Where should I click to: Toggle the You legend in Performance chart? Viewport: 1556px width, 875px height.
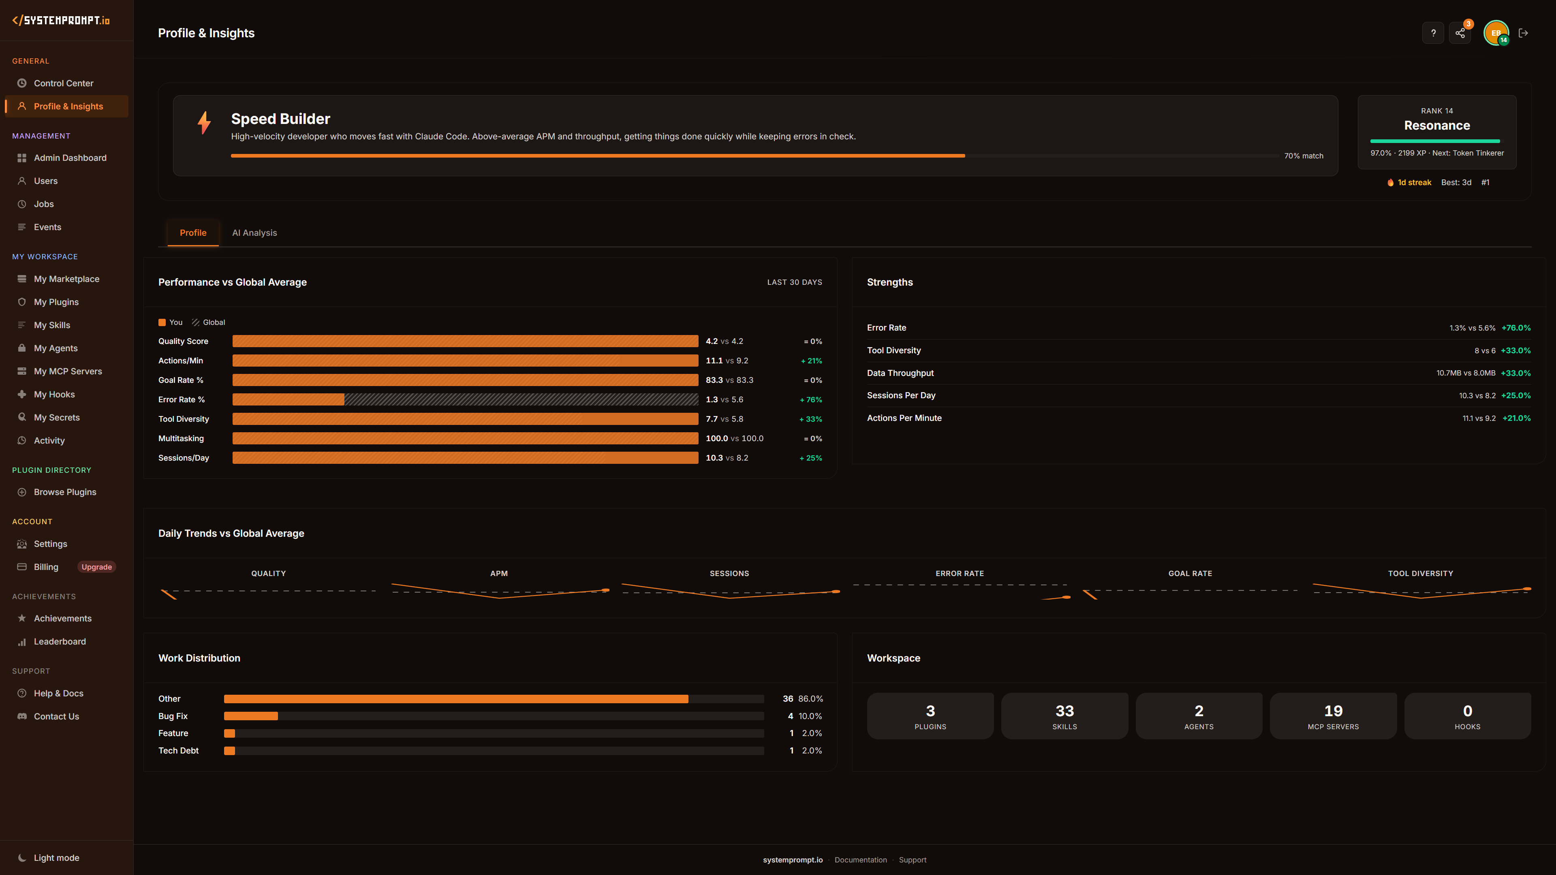[170, 322]
